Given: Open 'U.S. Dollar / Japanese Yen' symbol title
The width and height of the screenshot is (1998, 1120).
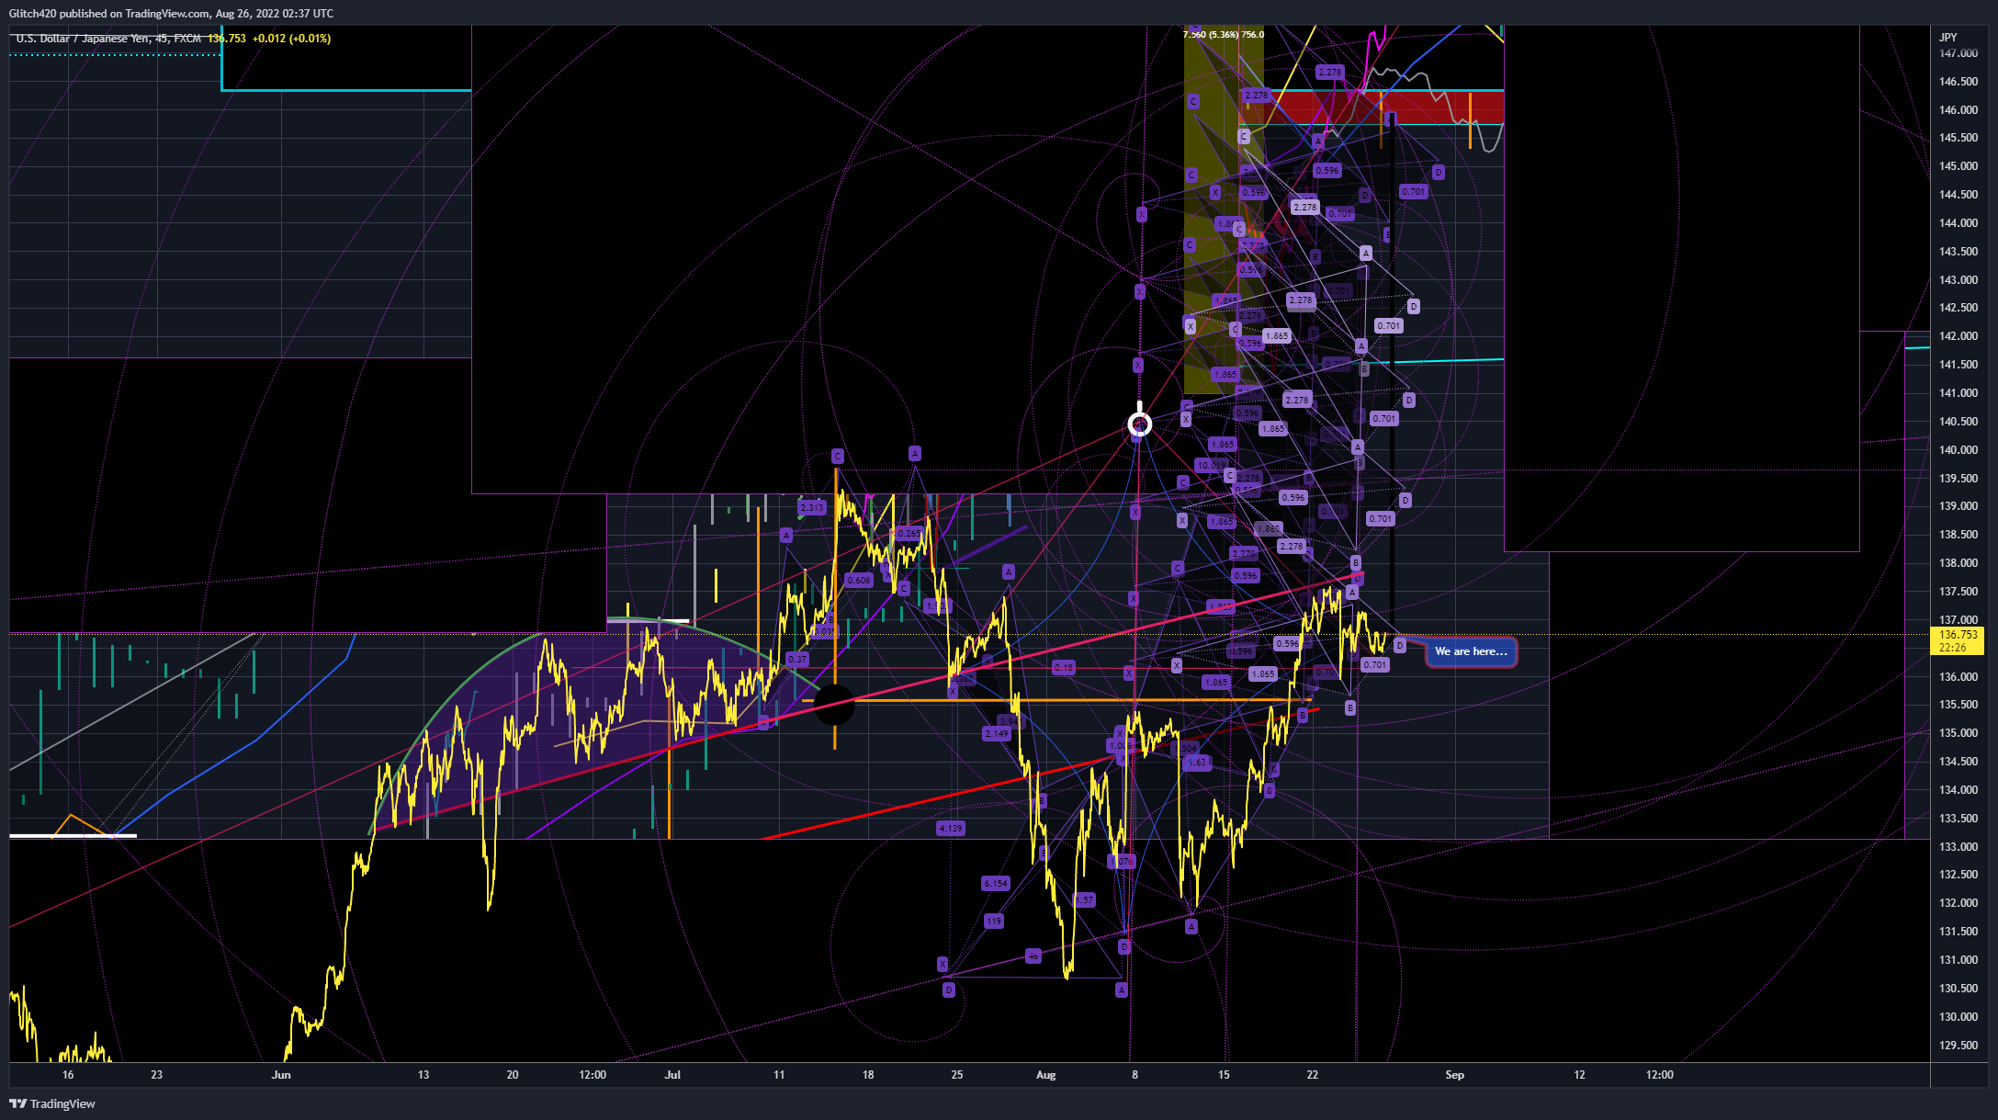Looking at the screenshot, I should pos(94,39).
